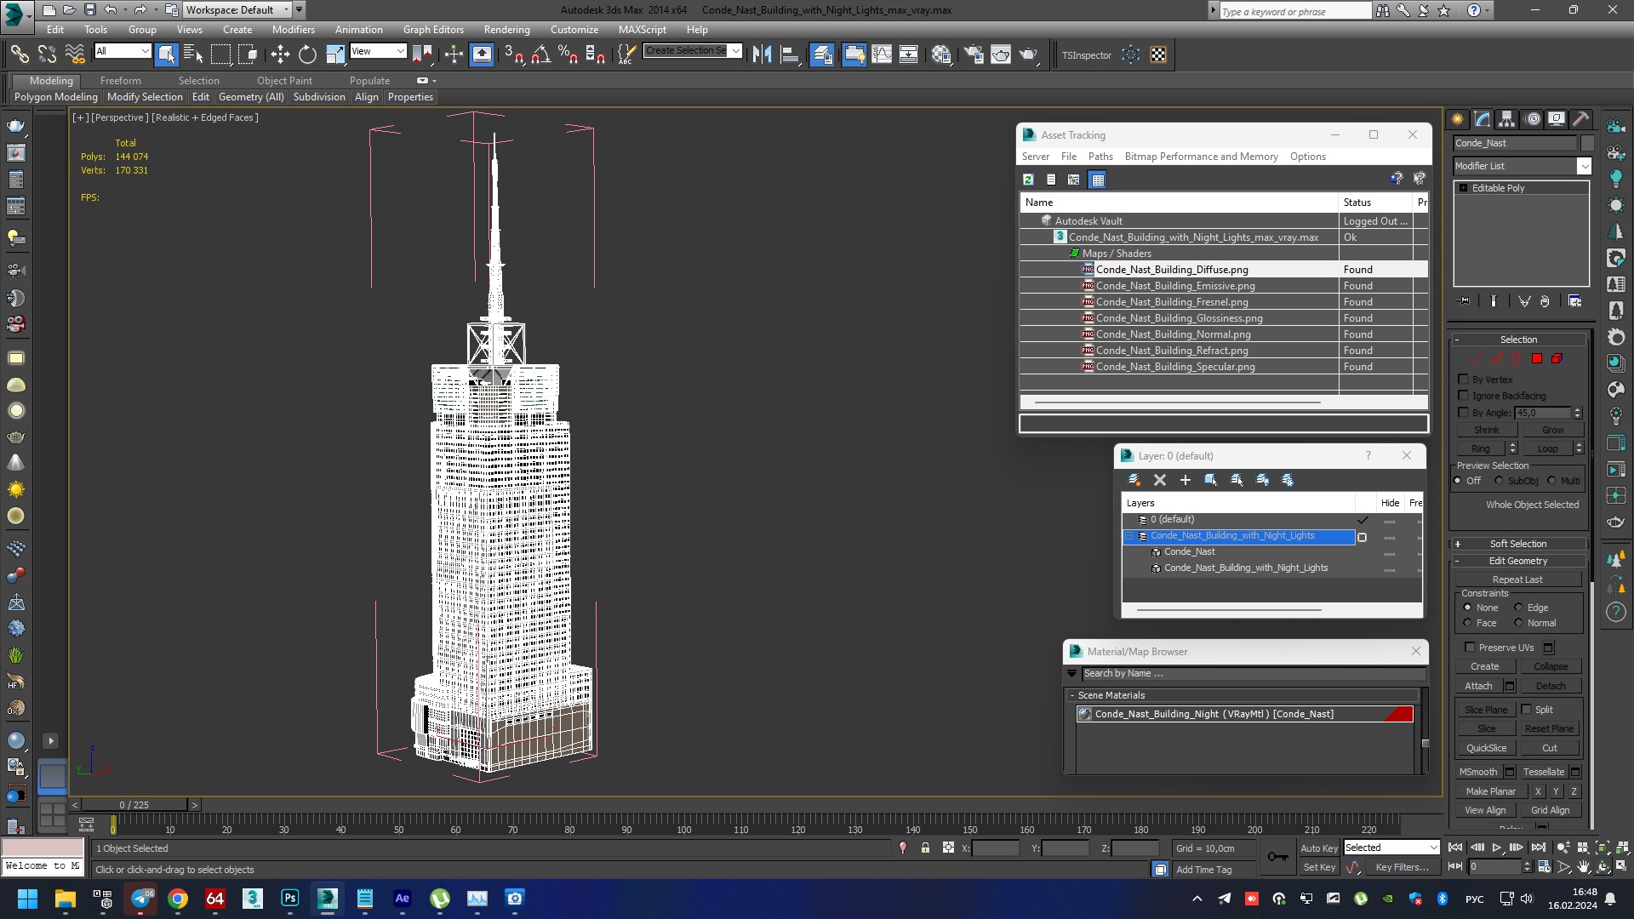Image resolution: width=1634 pixels, height=919 pixels.
Task: Open Select by Name tool
Action: [x=193, y=54]
